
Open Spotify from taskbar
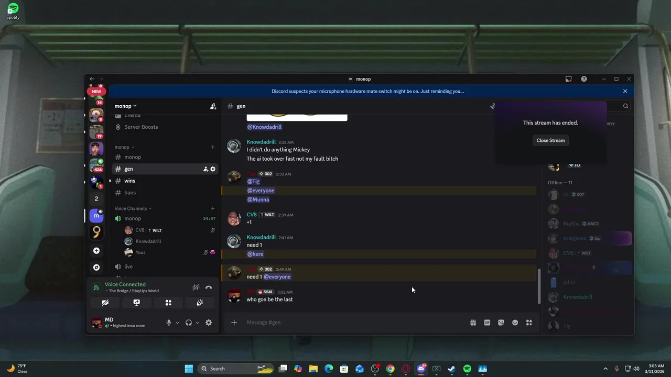467,369
